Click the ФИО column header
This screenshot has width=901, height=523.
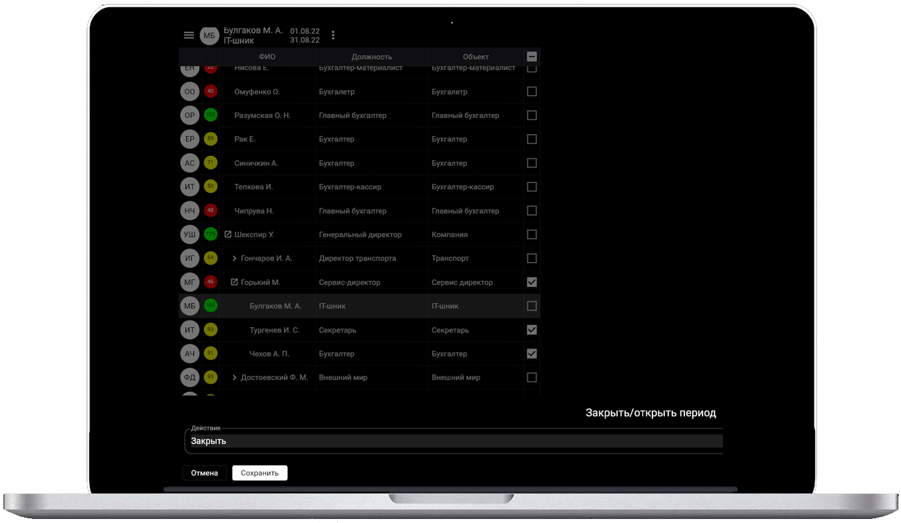coord(267,57)
